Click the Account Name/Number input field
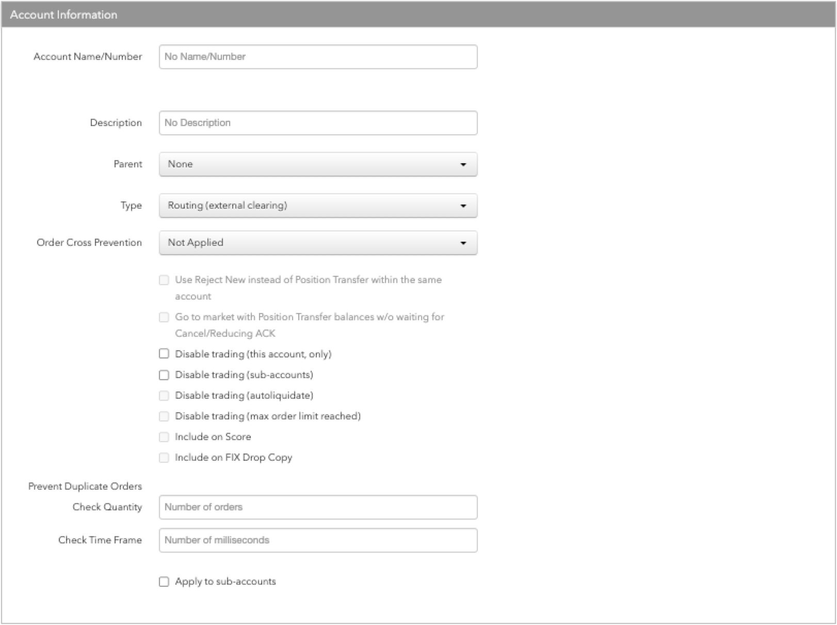Viewport: 837px width, 625px height. [318, 57]
